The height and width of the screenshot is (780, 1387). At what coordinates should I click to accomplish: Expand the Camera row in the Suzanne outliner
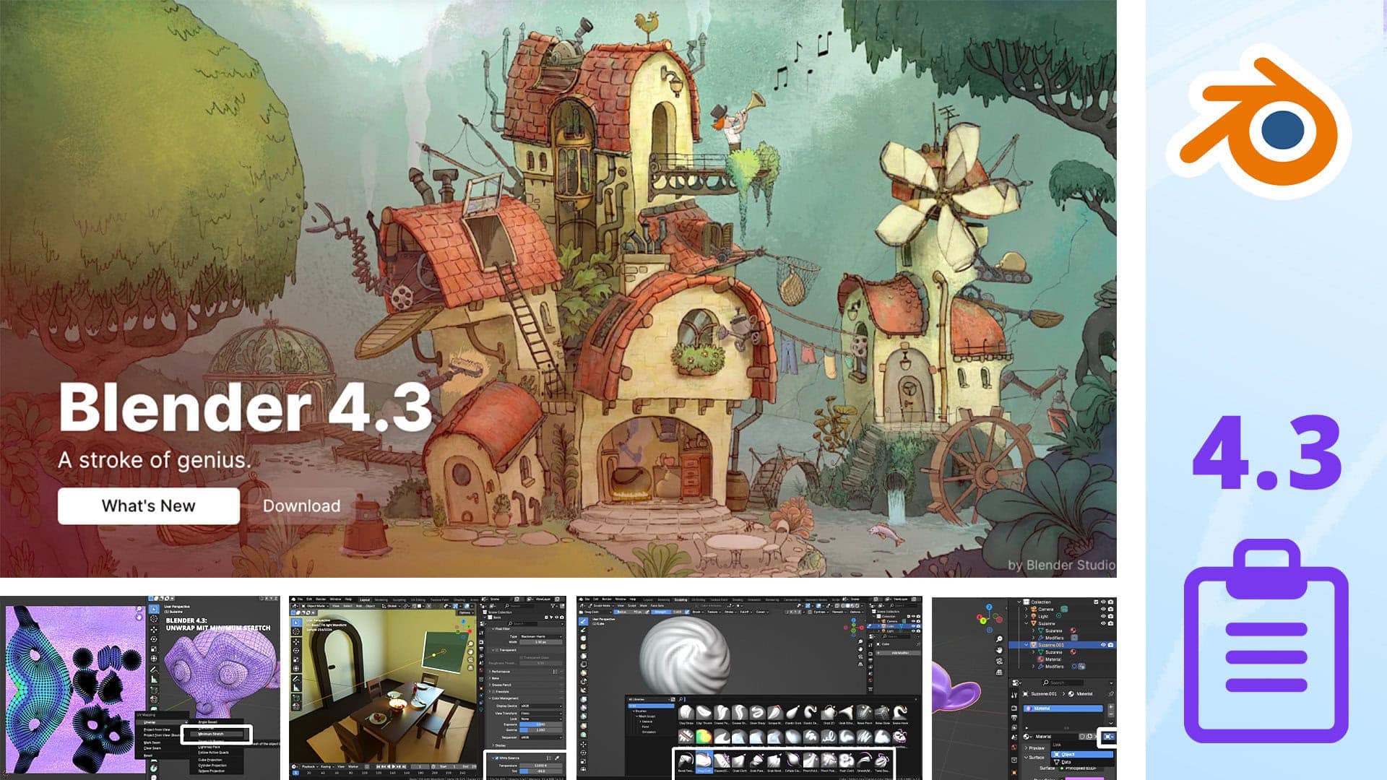[1027, 609]
